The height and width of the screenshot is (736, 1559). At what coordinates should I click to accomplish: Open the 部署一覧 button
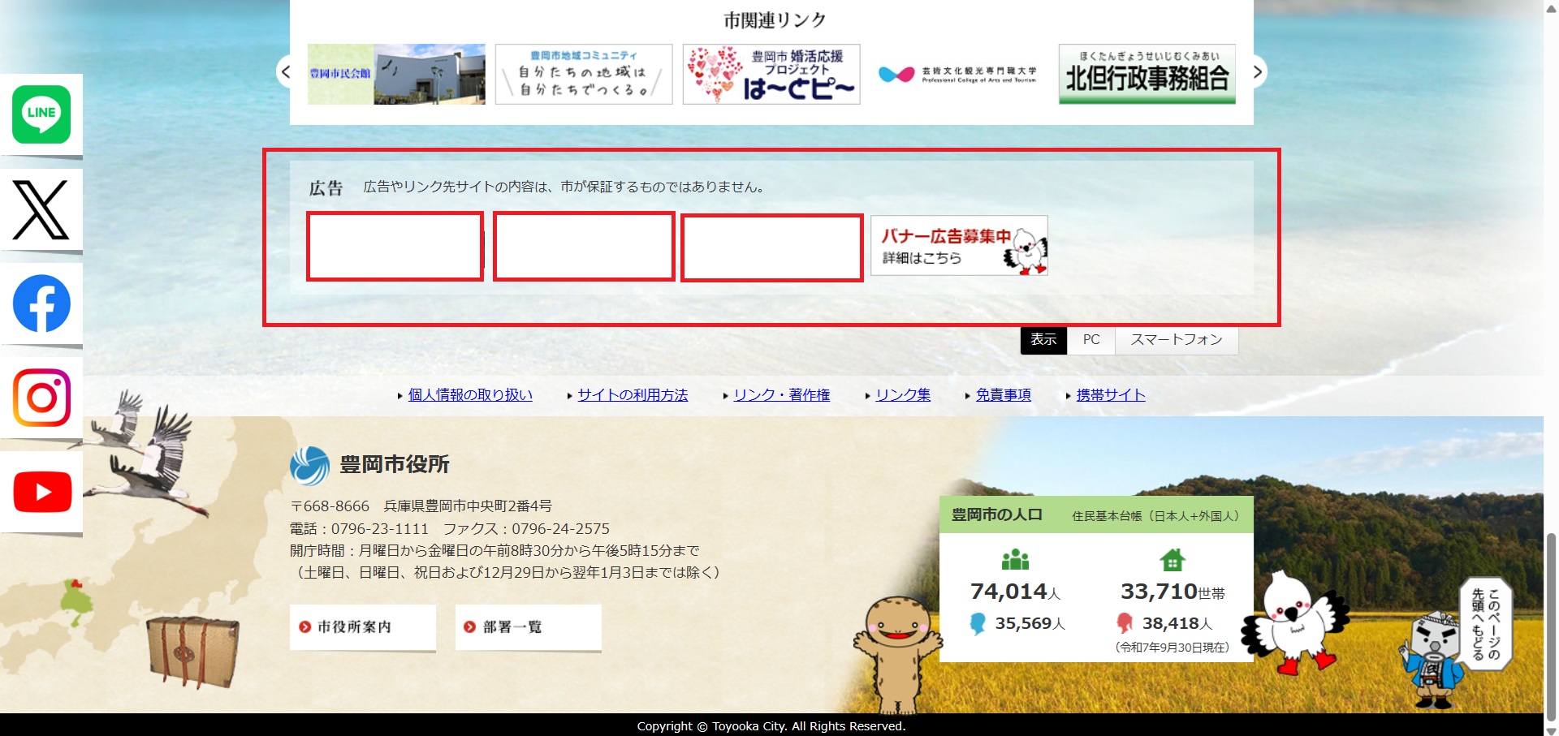tap(528, 627)
